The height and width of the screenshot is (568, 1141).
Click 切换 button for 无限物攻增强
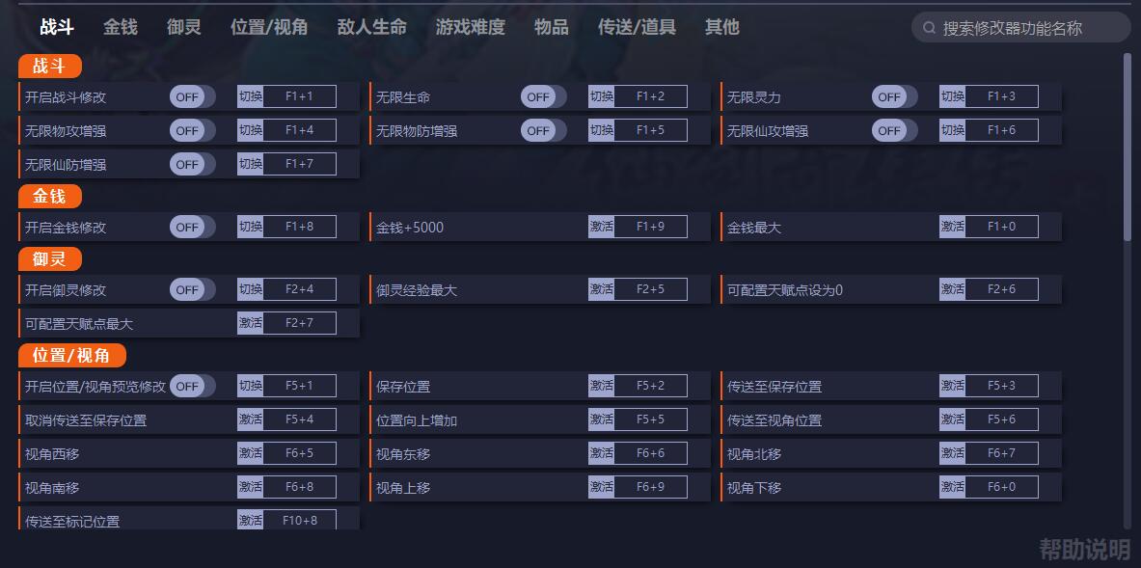click(250, 130)
